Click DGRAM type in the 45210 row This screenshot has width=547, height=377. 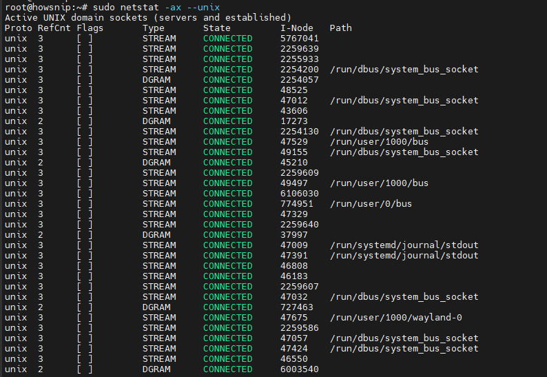coord(156,163)
